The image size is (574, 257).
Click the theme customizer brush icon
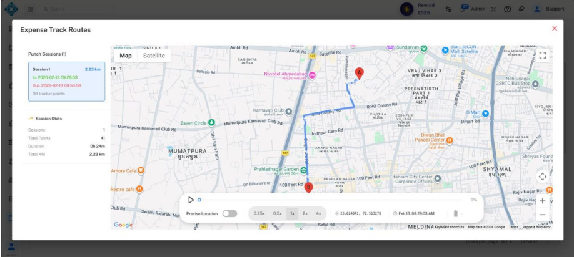(521, 9)
